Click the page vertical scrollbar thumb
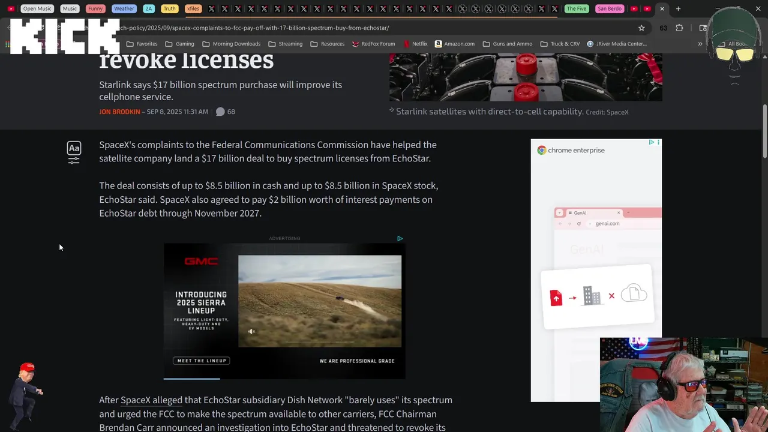The image size is (768, 432). (764, 132)
